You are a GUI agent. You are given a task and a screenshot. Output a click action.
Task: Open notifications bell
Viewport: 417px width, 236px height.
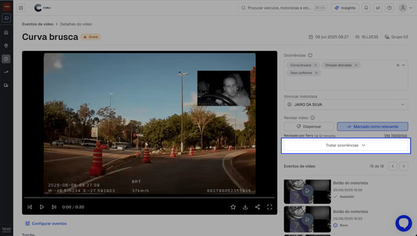[x=366, y=8]
